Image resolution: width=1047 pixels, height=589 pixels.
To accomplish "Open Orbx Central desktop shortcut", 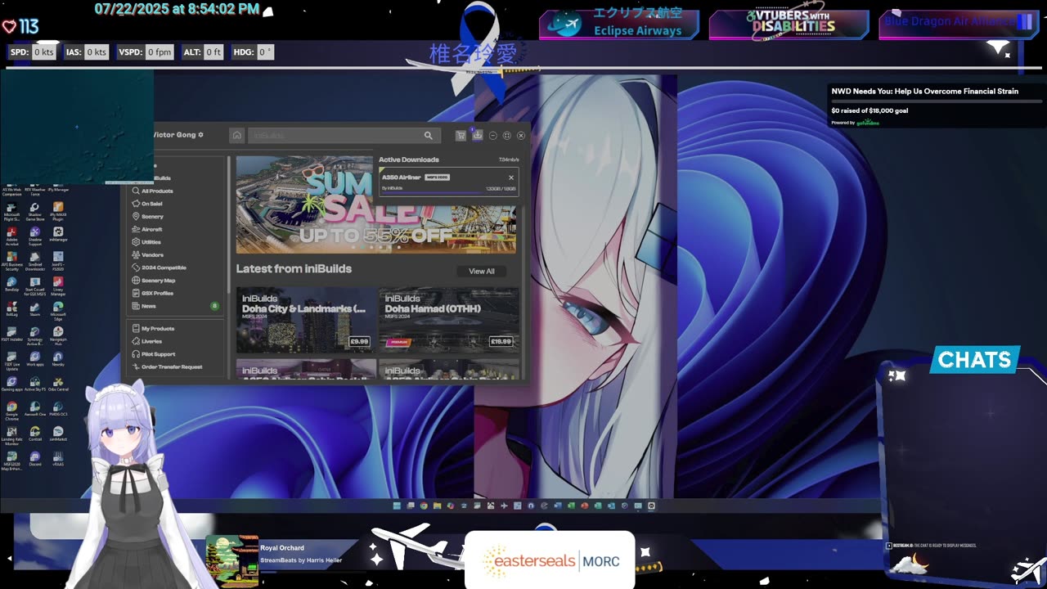I will (58, 384).
